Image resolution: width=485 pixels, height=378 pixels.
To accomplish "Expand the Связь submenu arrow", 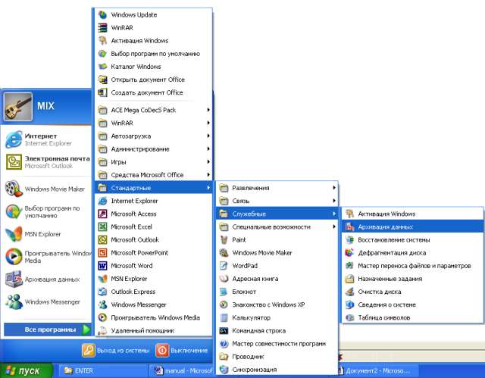I will click(334, 201).
